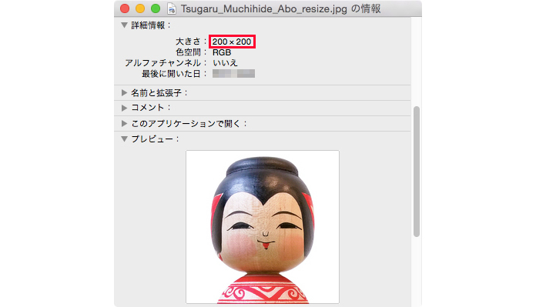The image size is (536, 307).
Task: Click the window title Tsugaru_Muchihide_Abo_resize.jpg の情報
Action: 280,9
